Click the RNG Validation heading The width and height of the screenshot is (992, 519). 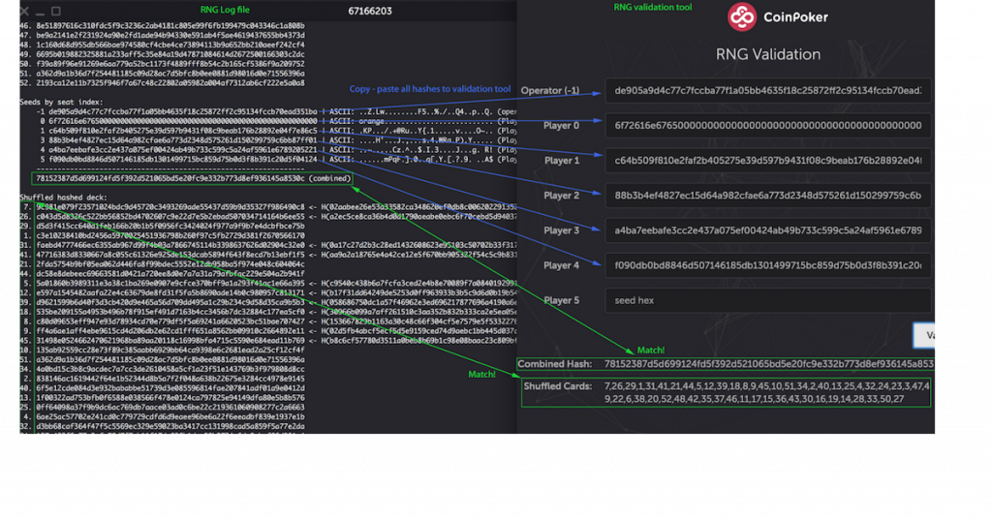(x=768, y=55)
